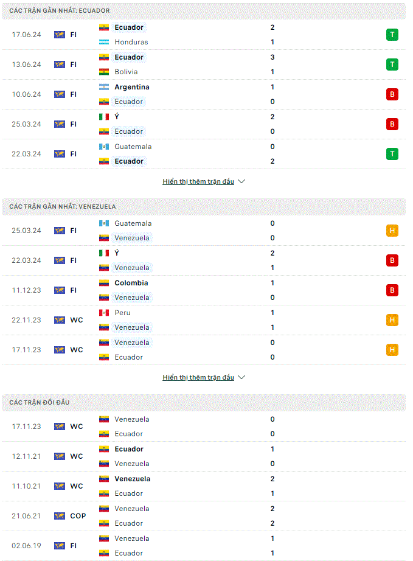Click the world icon beside 21.06.21 COP match

[60, 516]
